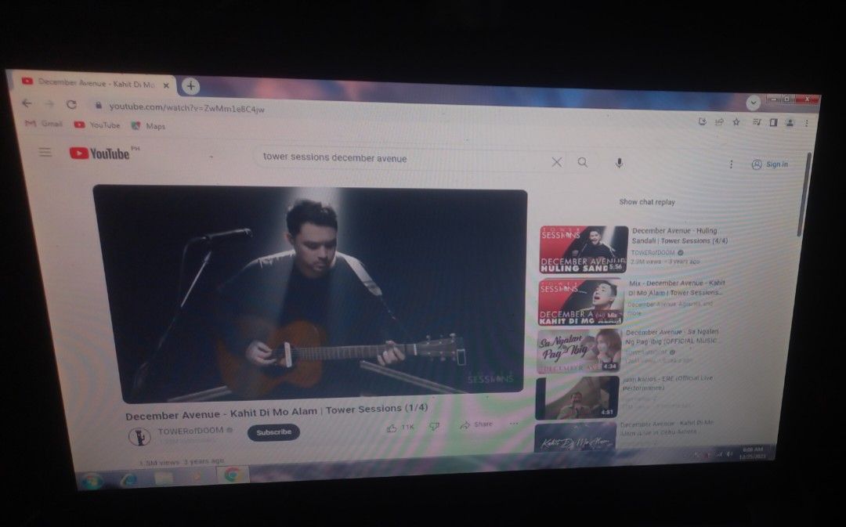
Task: Open the TOWERofDOOM channel name link
Action: [x=190, y=431]
